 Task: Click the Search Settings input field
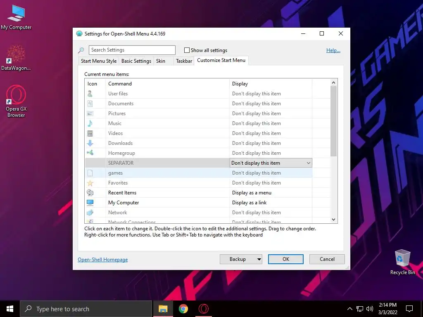point(132,50)
